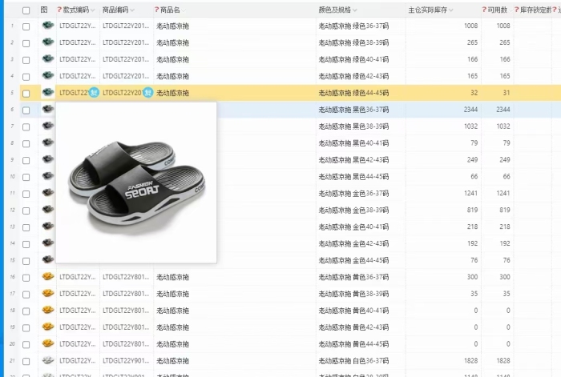Viewport: 561px width, 377px height.
Task: Click product code LTDGLT22Y801... in 黄色40-41码 row
Action: (126, 311)
